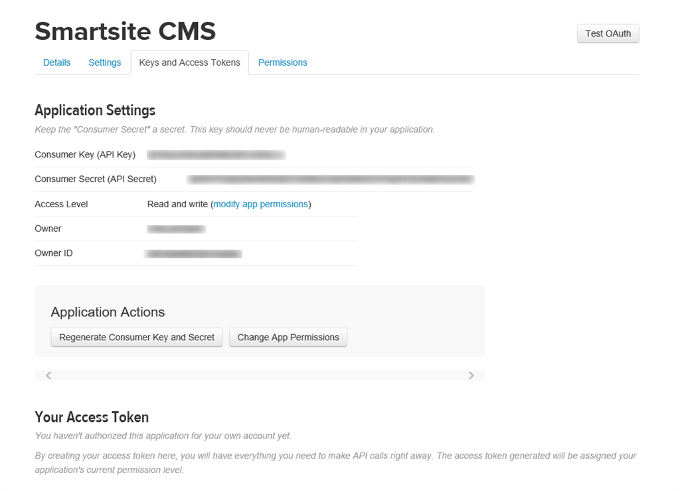Image resolution: width=680 pixels, height=491 pixels.
Task: Switch to the Settings tab
Action: (x=104, y=62)
